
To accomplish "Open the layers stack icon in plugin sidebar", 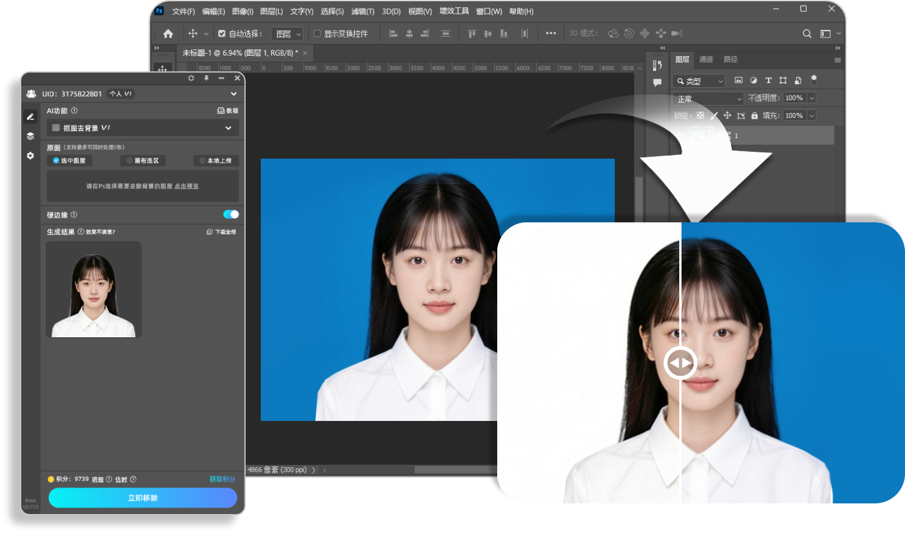I will click(30, 136).
